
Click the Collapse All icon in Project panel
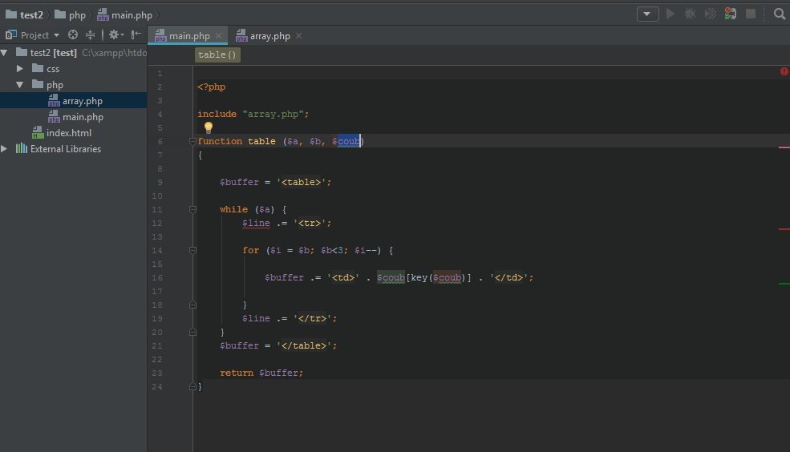[x=91, y=35]
